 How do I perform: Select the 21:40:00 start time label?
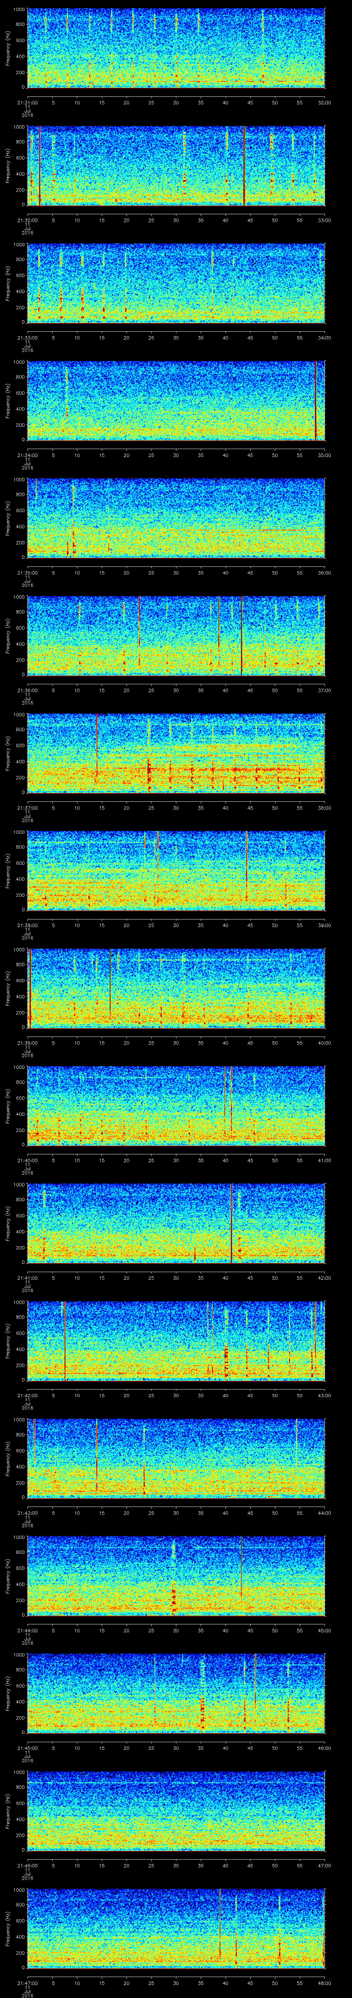coord(27,1160)
